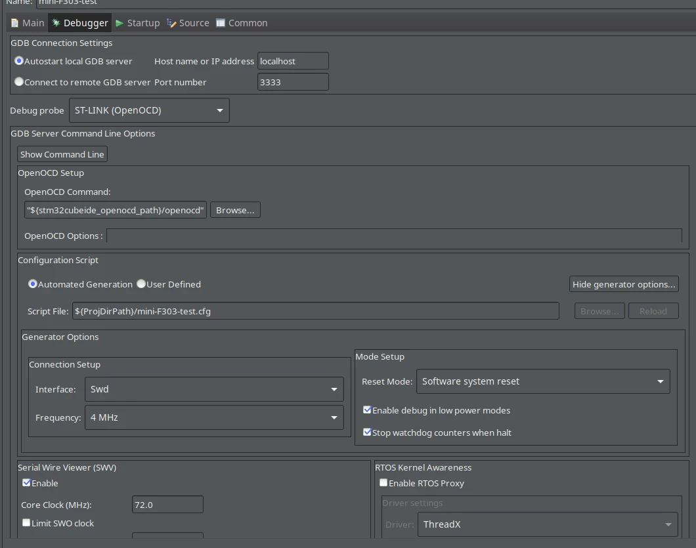Click the "Mode Setup" label
The width and height of the screenshot is (696, 548).
pos(380,357)
